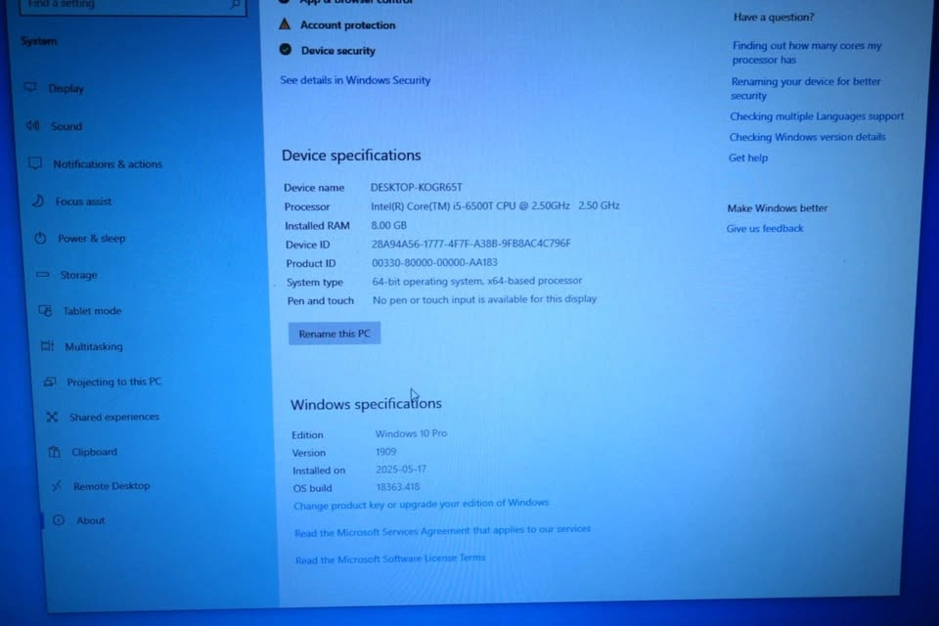Viewport: 939px width, 626px height.
Task: Click Change product key or upgrade link
Action: [x=421, y=504]
